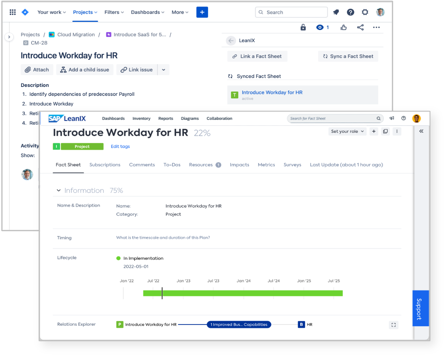Click the plus icon next to Set your role
This screenshot has height=359, width=448.
click(x=374, y=132)
